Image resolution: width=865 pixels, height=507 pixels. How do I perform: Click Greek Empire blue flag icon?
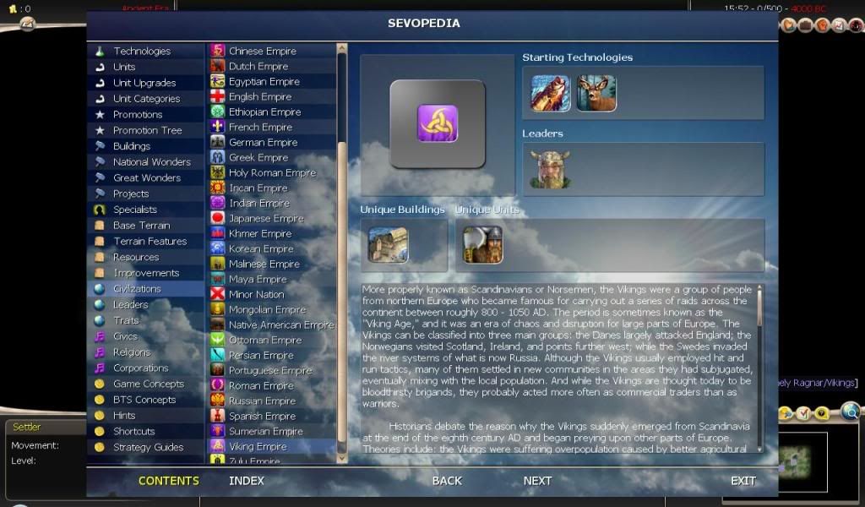point(217,157)
